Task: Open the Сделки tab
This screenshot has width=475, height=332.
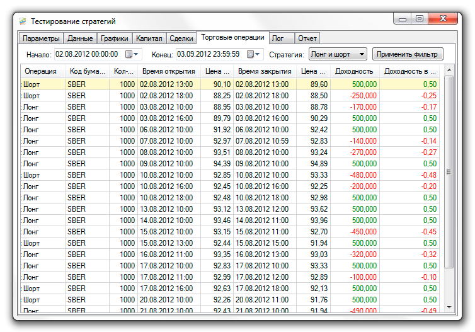Action: 181,38
